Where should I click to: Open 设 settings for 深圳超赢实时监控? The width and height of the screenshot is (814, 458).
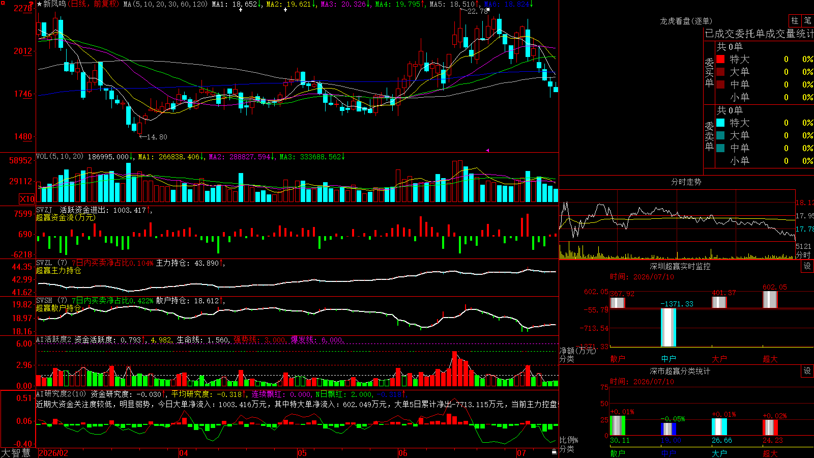pos(807,266)
